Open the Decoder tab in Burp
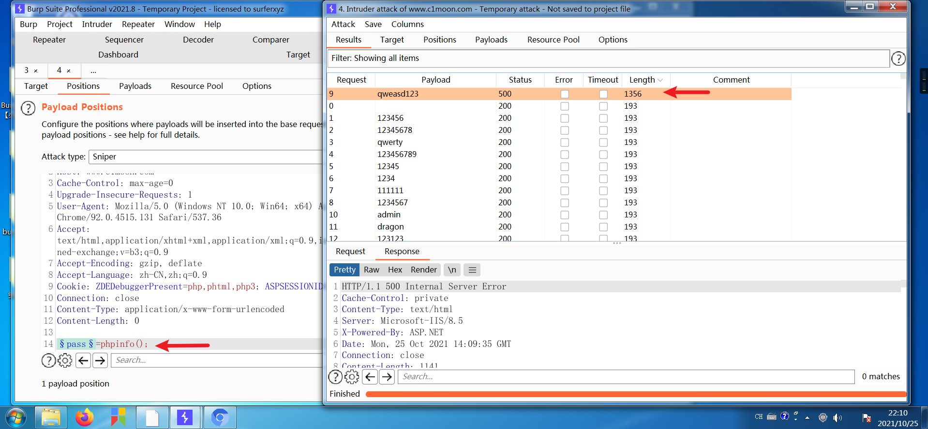928x429 pixels. [x=198, y=40]
